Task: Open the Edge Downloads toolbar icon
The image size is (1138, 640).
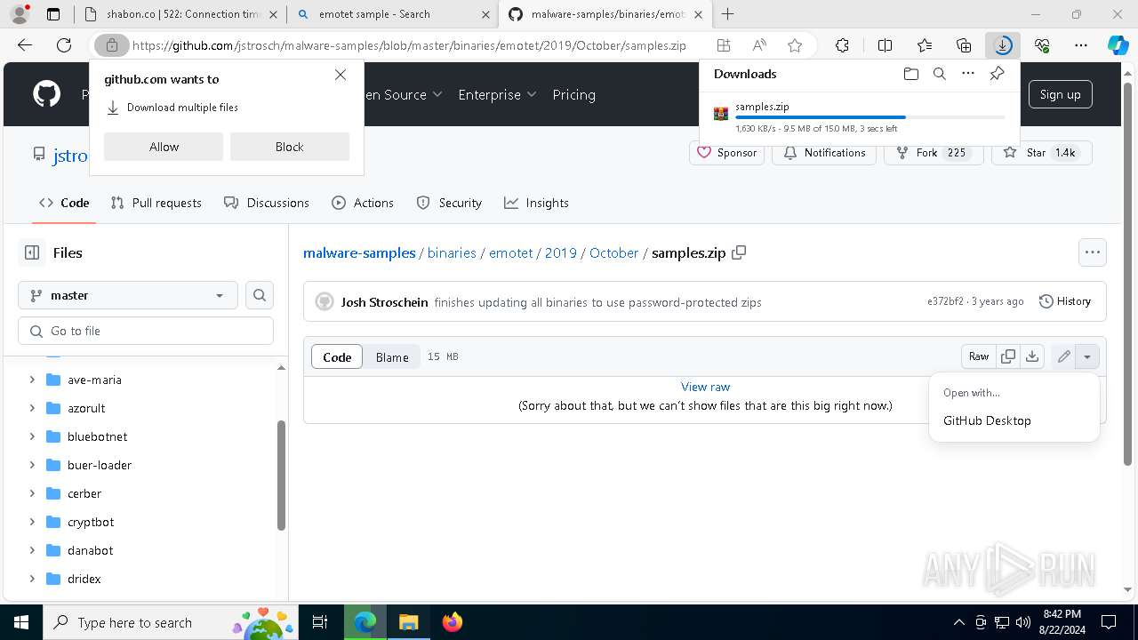Action: coord(1003,45)
